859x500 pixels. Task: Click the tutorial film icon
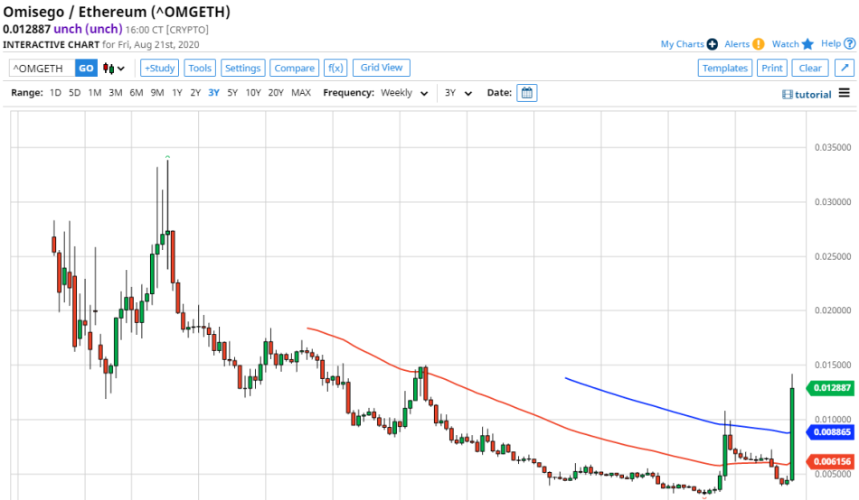(788, 95)
